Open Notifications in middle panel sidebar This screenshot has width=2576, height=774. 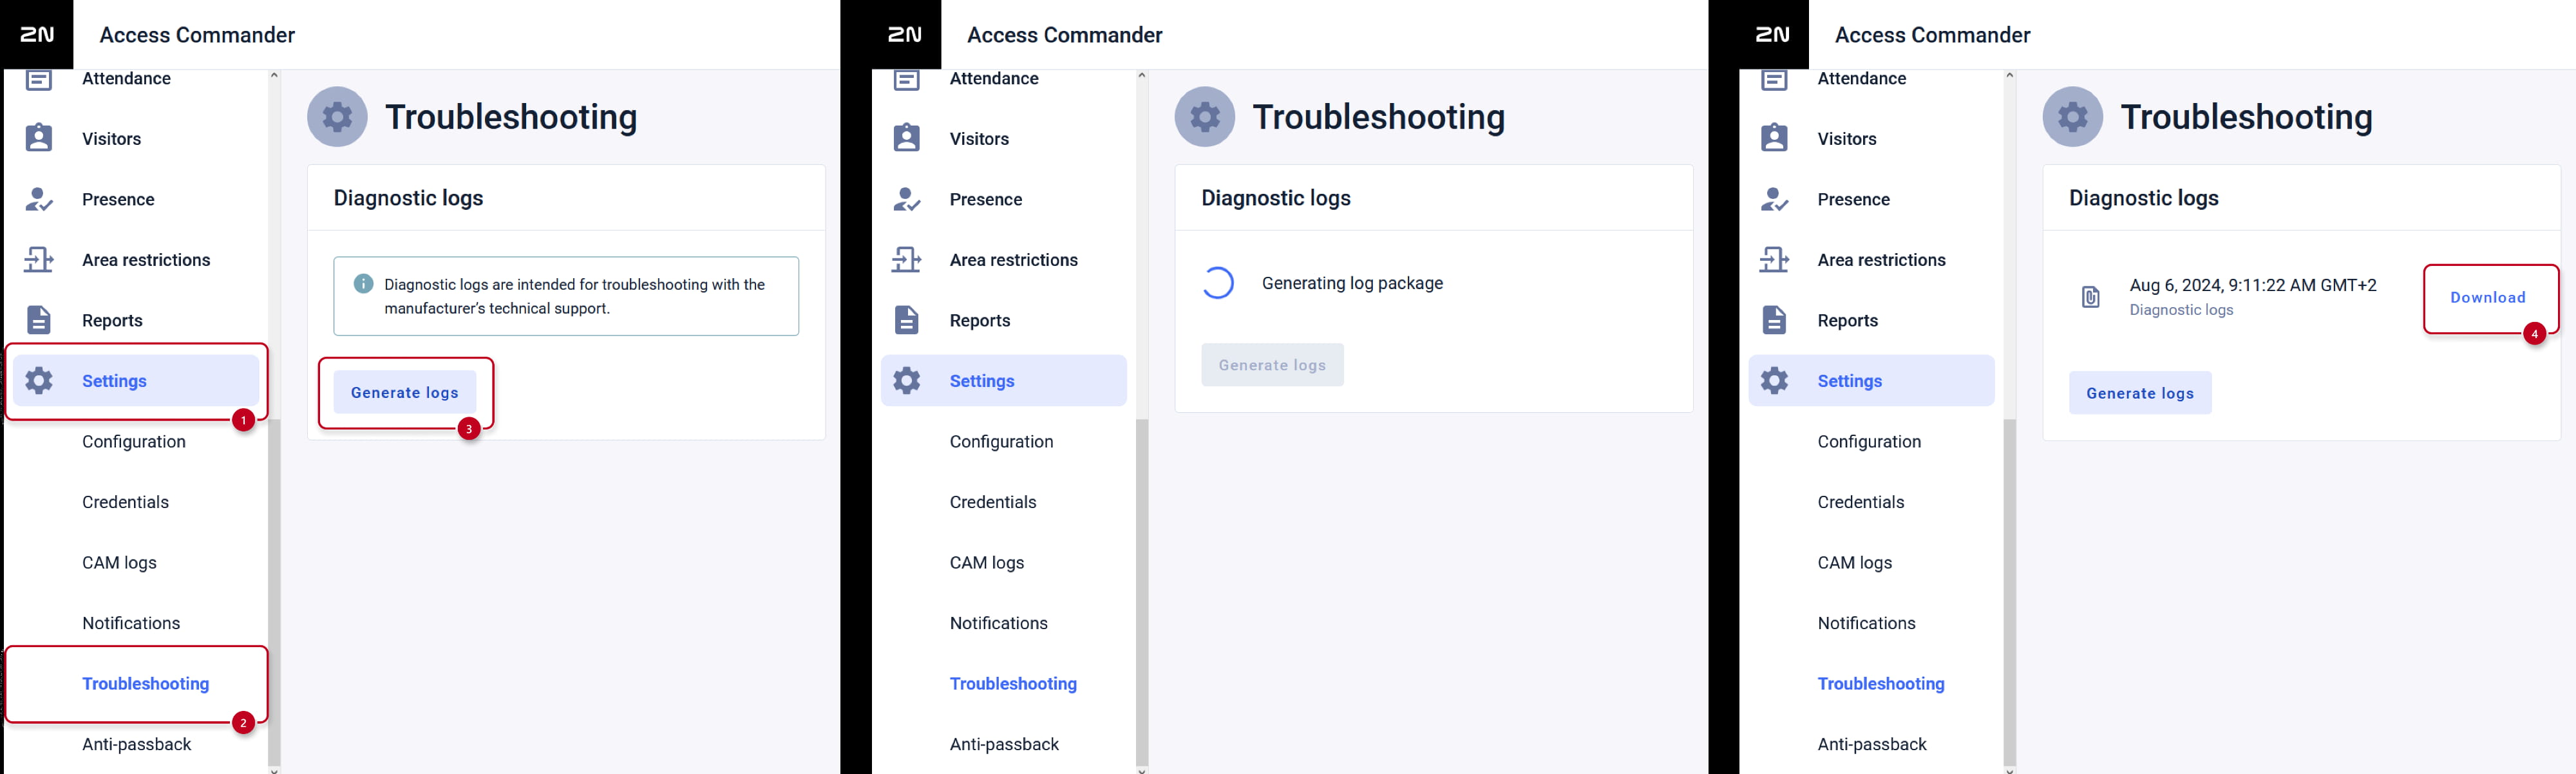click(x=999, y=623)
